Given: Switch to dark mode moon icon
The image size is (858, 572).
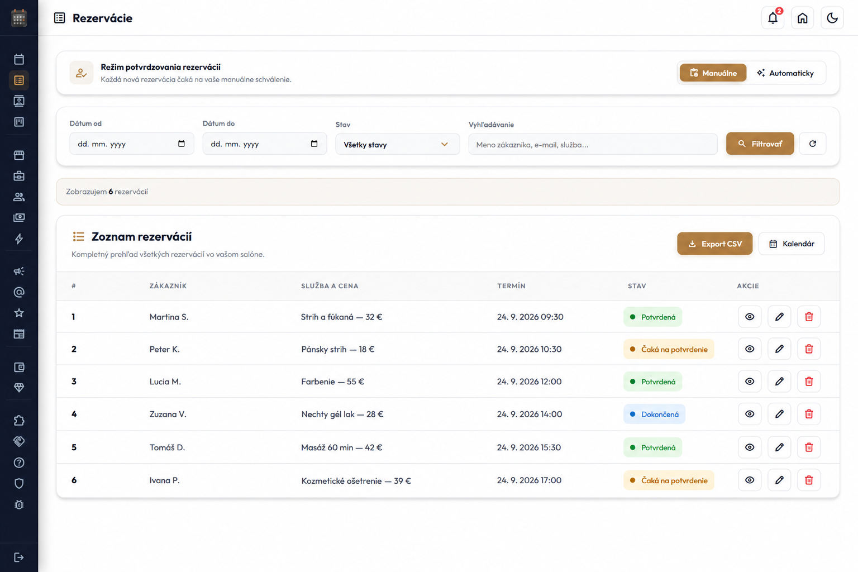Looking at the screenshot, I should 832,18.
